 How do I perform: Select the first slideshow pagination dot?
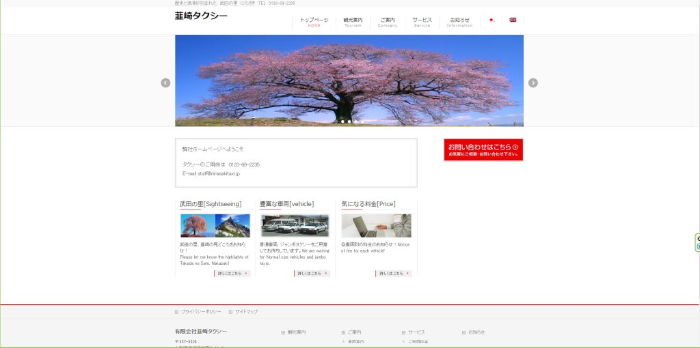[x=342, y=121]
